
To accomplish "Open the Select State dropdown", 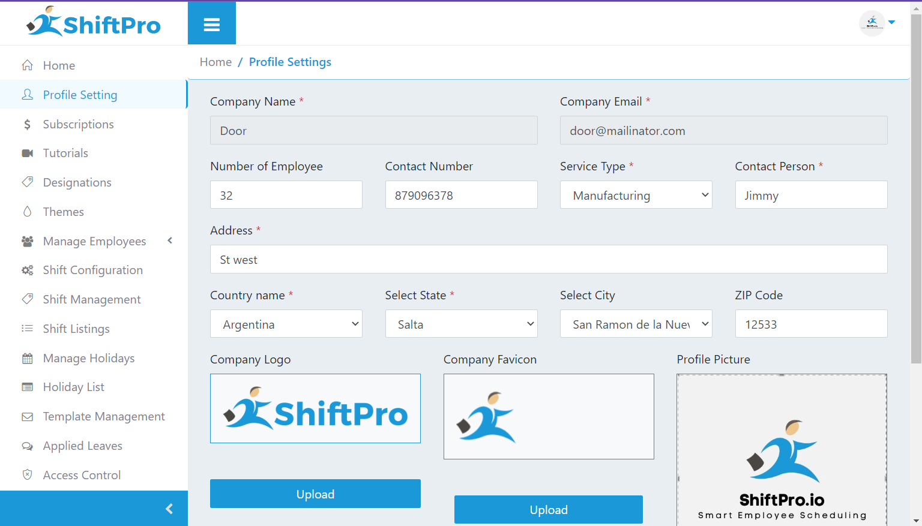I will (461, 324).
